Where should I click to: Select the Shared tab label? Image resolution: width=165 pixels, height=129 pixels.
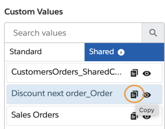click(101, 52)
